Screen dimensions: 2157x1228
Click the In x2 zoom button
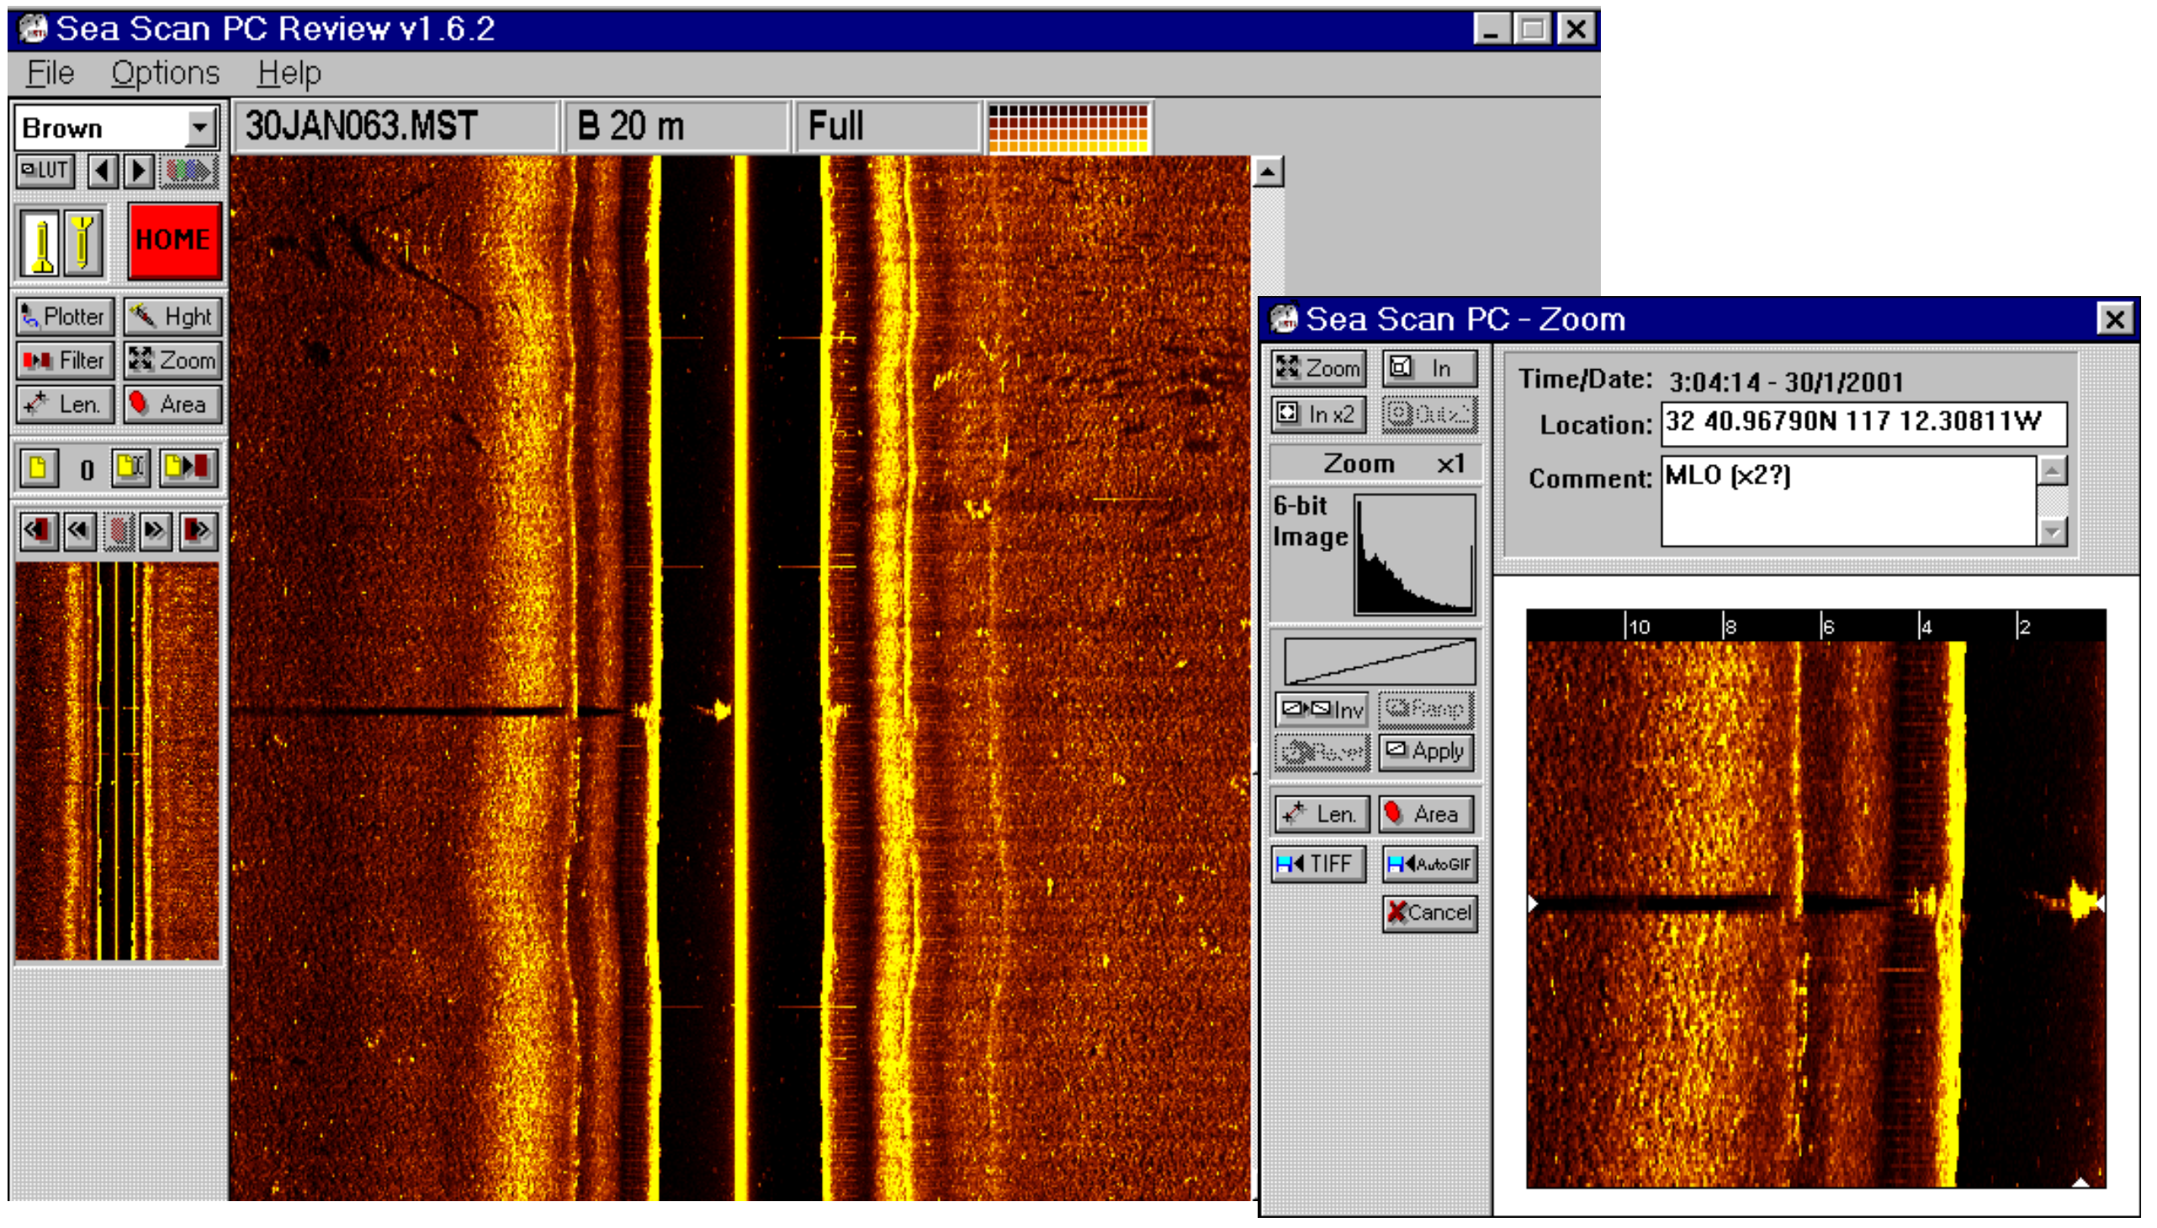tap(1317, 414)
